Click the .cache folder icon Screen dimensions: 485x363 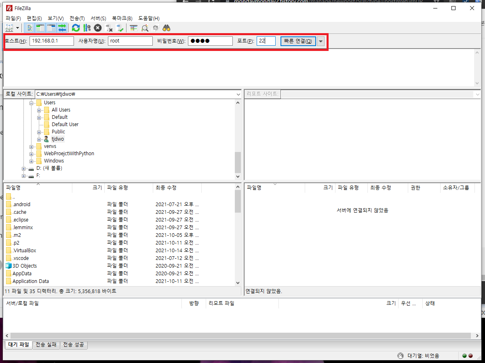click(8, 212)
